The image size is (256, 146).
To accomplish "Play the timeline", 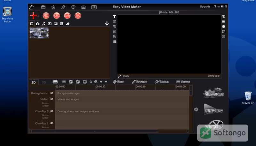I will point(78,82).
